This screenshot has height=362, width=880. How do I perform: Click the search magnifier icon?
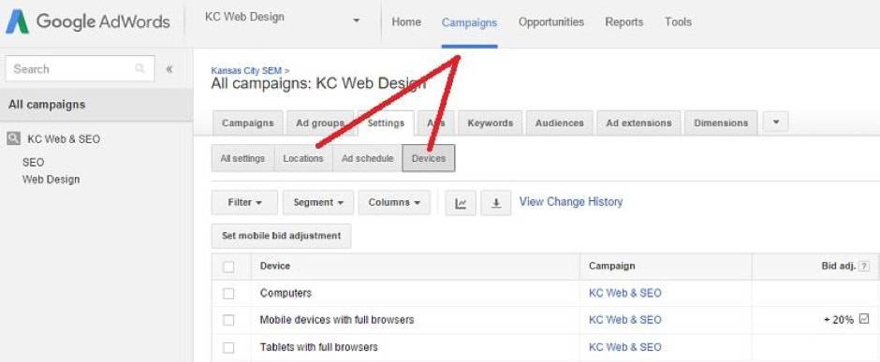[139, 69]
